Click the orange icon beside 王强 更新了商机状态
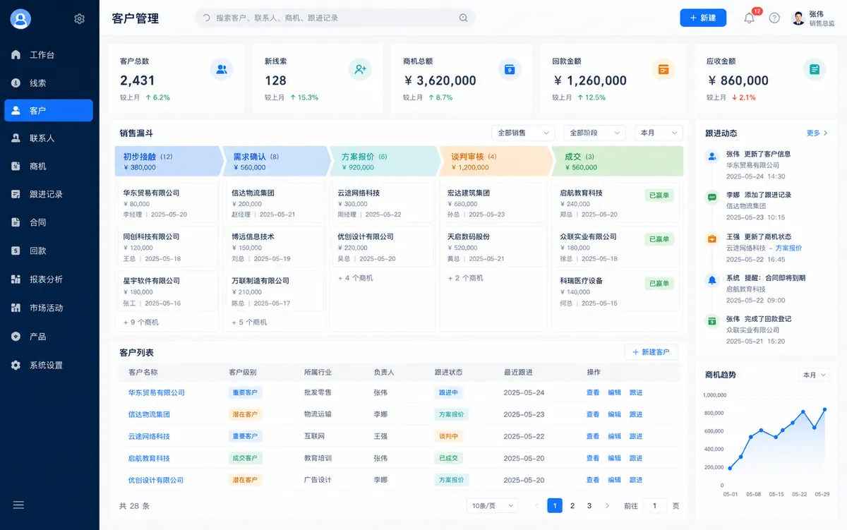 coord(712,239)
